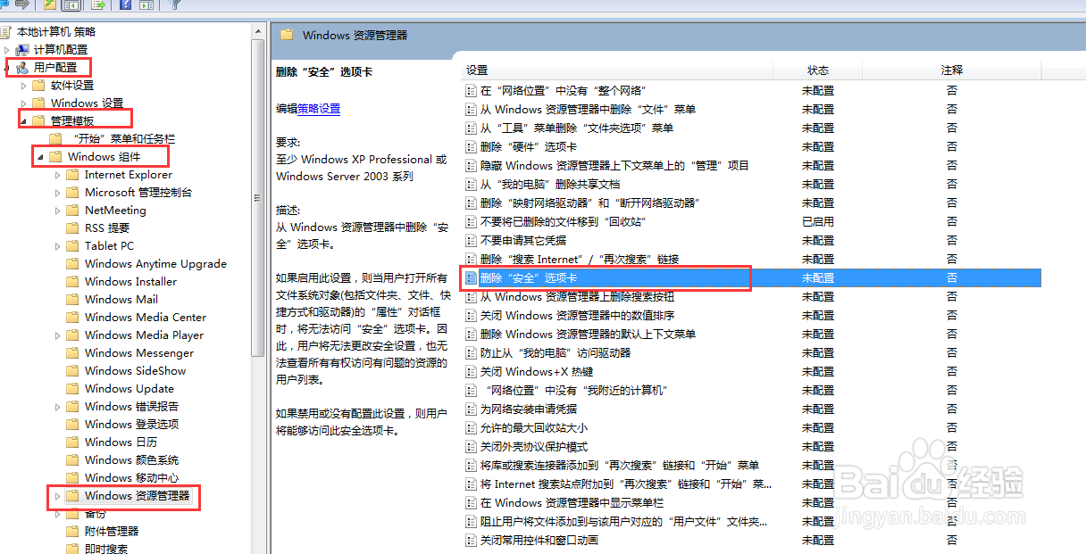The image size is (1086, 554).
Task: Click the show action pane icon
Action: point(145,6)
